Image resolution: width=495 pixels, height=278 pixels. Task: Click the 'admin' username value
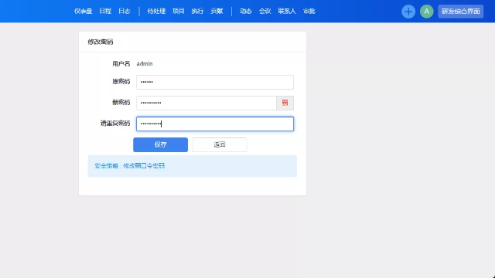[145, 63]
